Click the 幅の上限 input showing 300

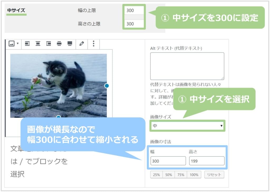coord(134,11)
